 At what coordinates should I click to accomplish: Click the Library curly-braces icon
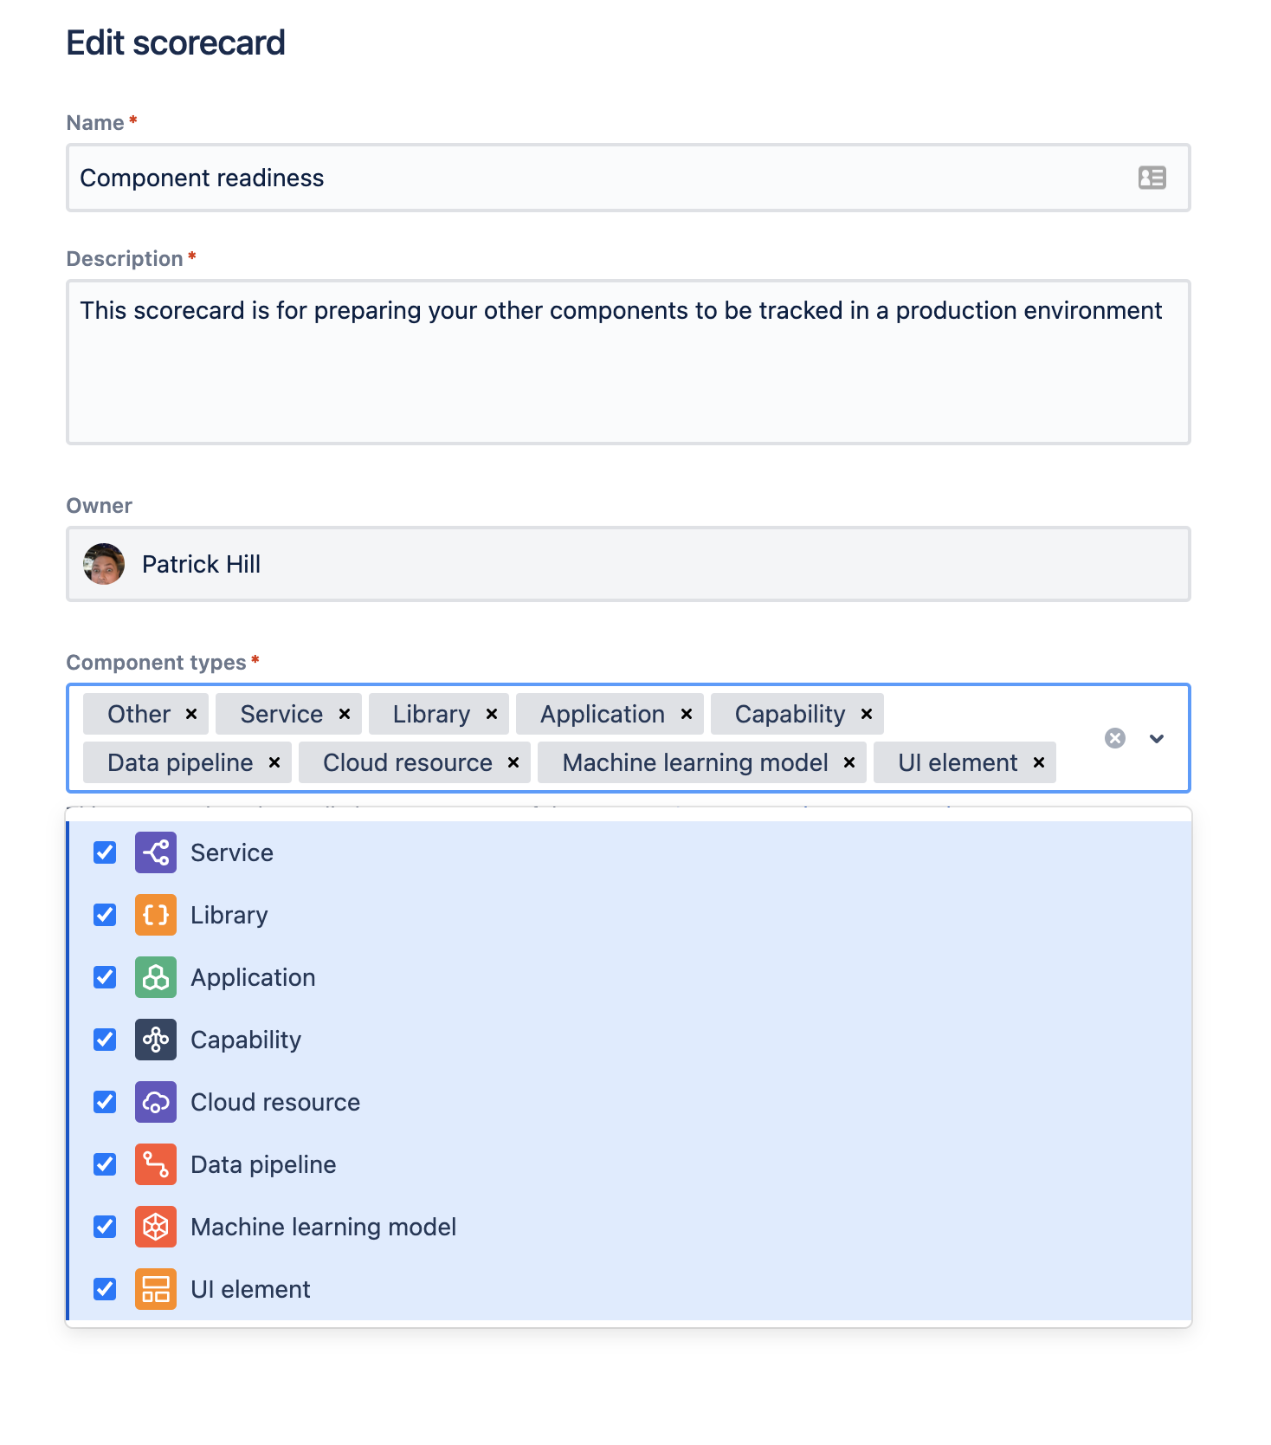click(156, 915)
